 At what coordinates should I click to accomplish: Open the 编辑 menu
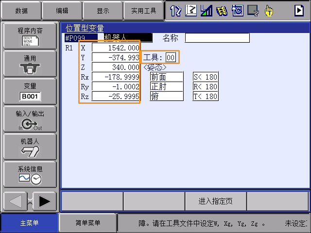click(x=62, y=11)
